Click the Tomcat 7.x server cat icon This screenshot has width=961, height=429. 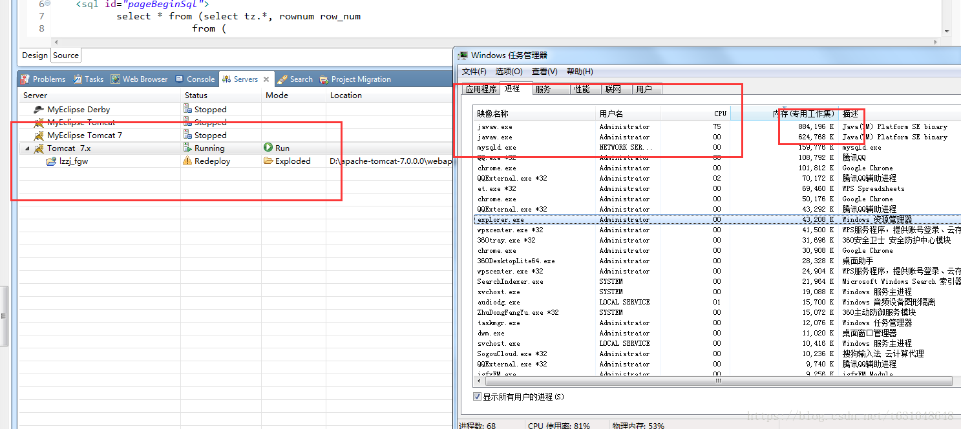point(39,148)
